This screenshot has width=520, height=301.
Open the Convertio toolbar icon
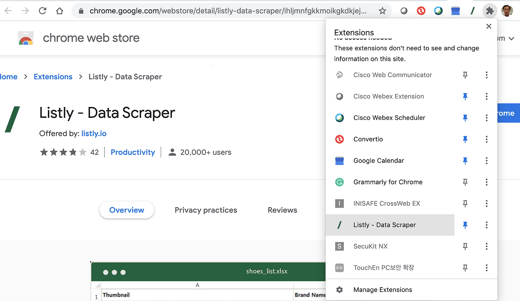tap(421, 11)
